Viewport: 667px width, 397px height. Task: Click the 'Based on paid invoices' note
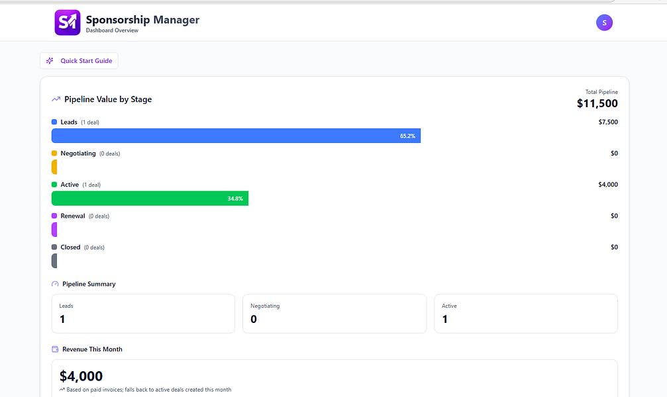149,390
